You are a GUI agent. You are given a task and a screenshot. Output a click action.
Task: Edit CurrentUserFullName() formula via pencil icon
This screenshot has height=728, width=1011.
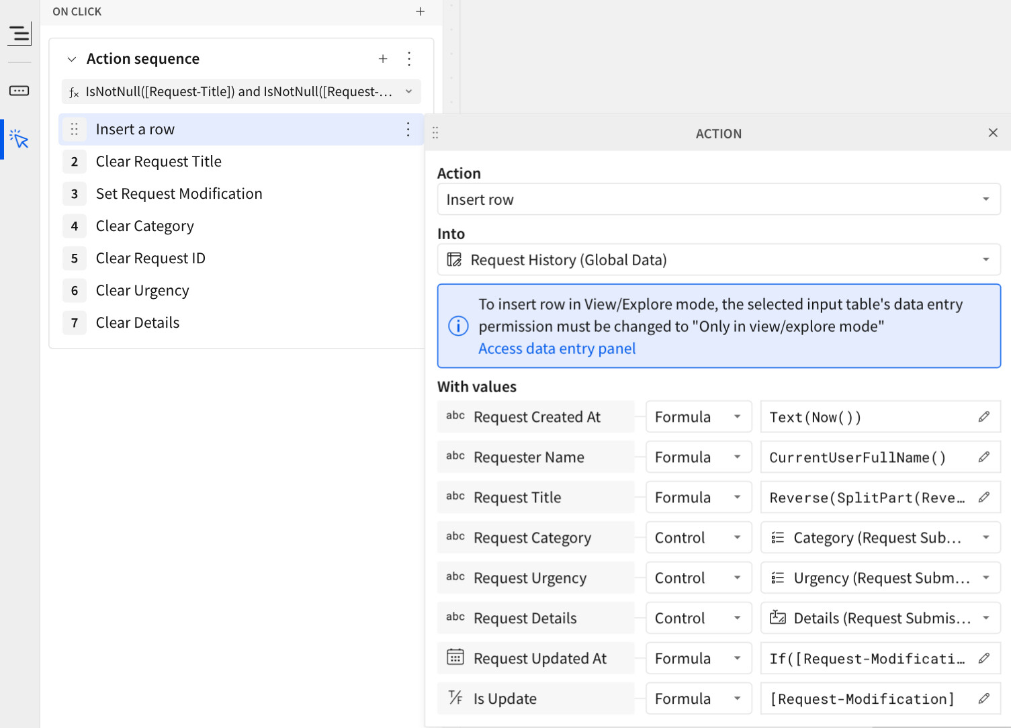pos(984,457)
